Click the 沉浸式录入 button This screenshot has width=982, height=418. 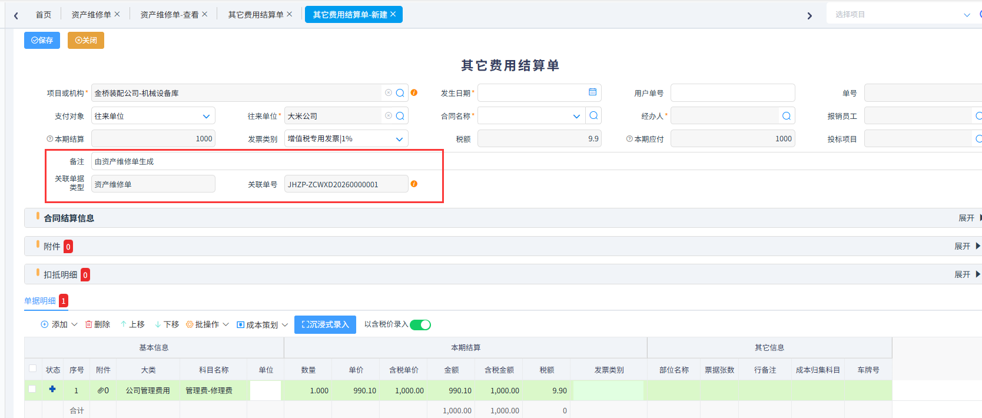(325, 324)
